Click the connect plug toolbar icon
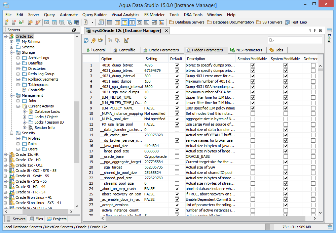 (31, 22)
